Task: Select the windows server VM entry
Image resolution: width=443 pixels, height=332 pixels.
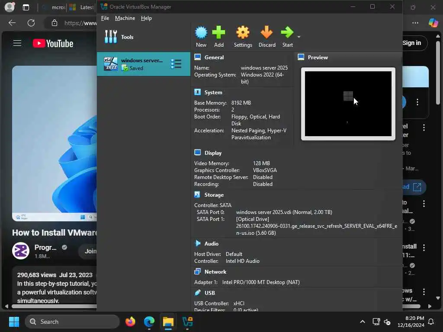Action: coord(144,64)
